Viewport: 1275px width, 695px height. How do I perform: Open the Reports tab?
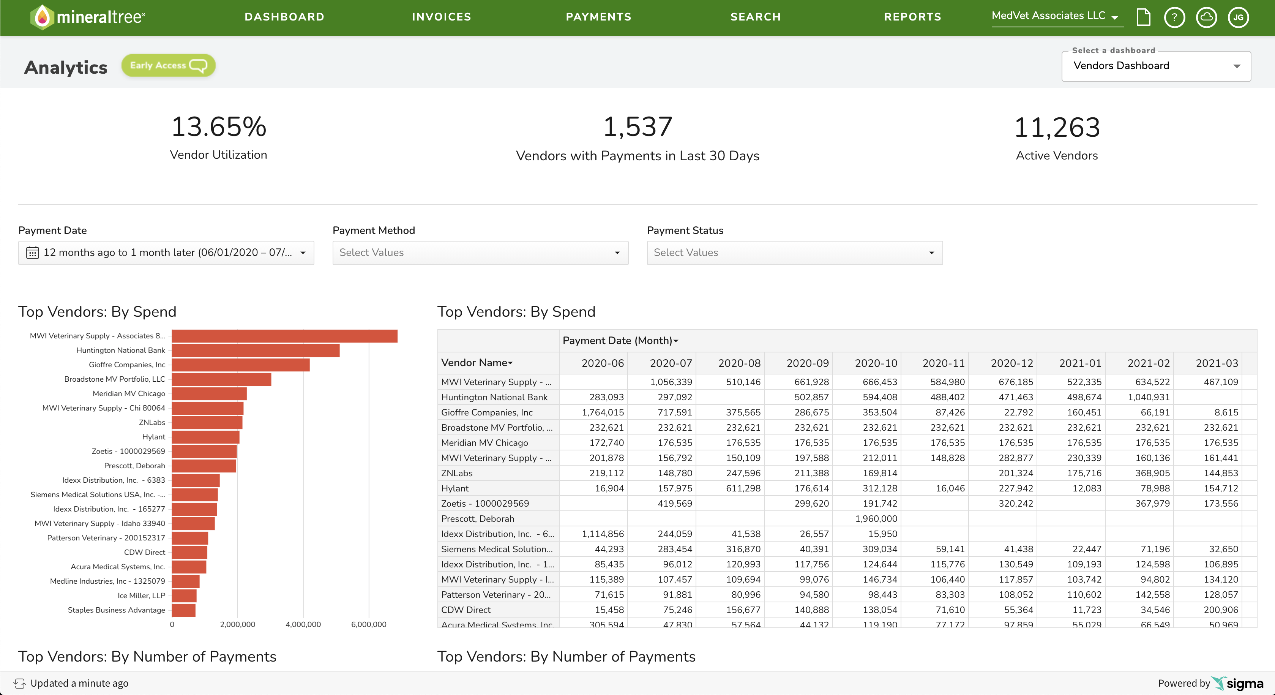click(x=913, y=17)
